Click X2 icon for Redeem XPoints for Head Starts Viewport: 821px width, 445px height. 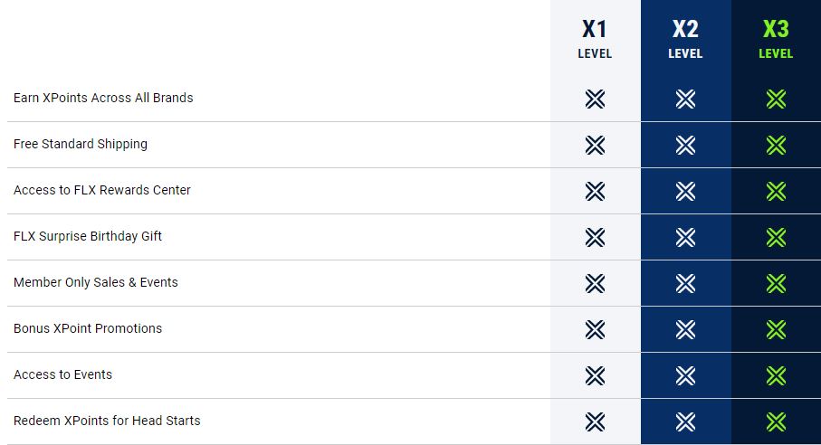coord(685,421)
